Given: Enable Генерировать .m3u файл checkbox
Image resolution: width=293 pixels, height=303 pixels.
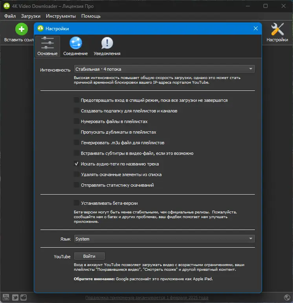Looking at the screenshot, I should [77, 143].
